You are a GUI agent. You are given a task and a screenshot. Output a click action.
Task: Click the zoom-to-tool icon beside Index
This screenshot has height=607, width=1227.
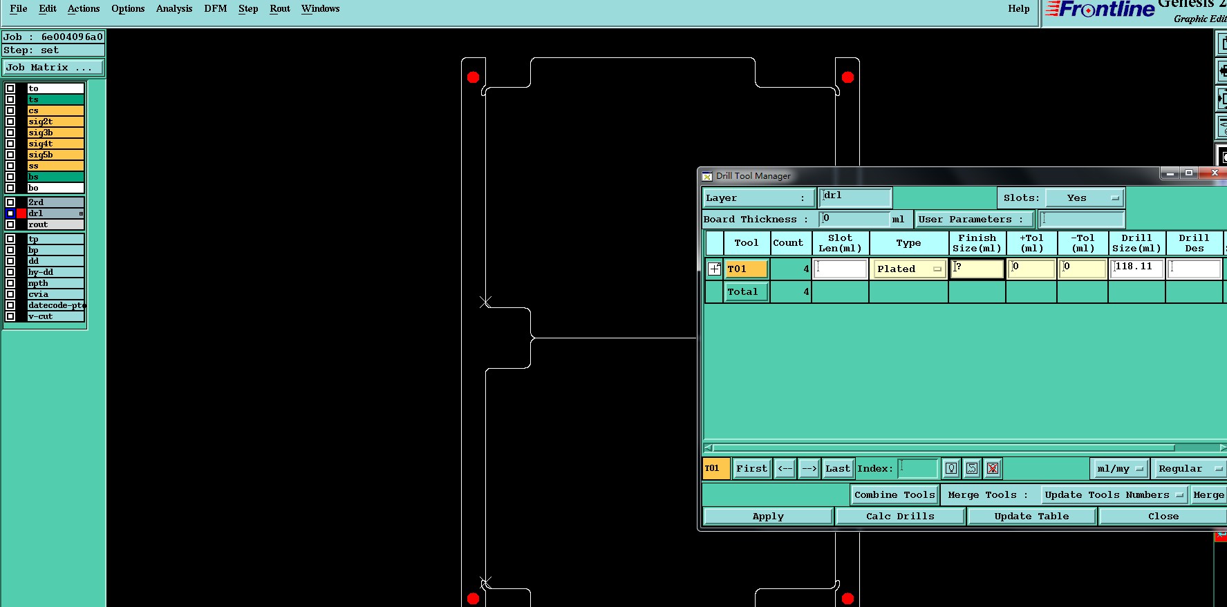[x=972, y=468]
